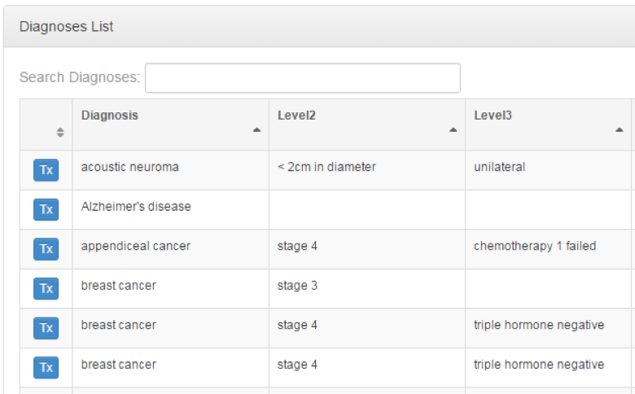Viewport: 635px width, 394px height.
Task: Select the Alzheimer's disease diagnosis cell
Action: click(136, 207)
